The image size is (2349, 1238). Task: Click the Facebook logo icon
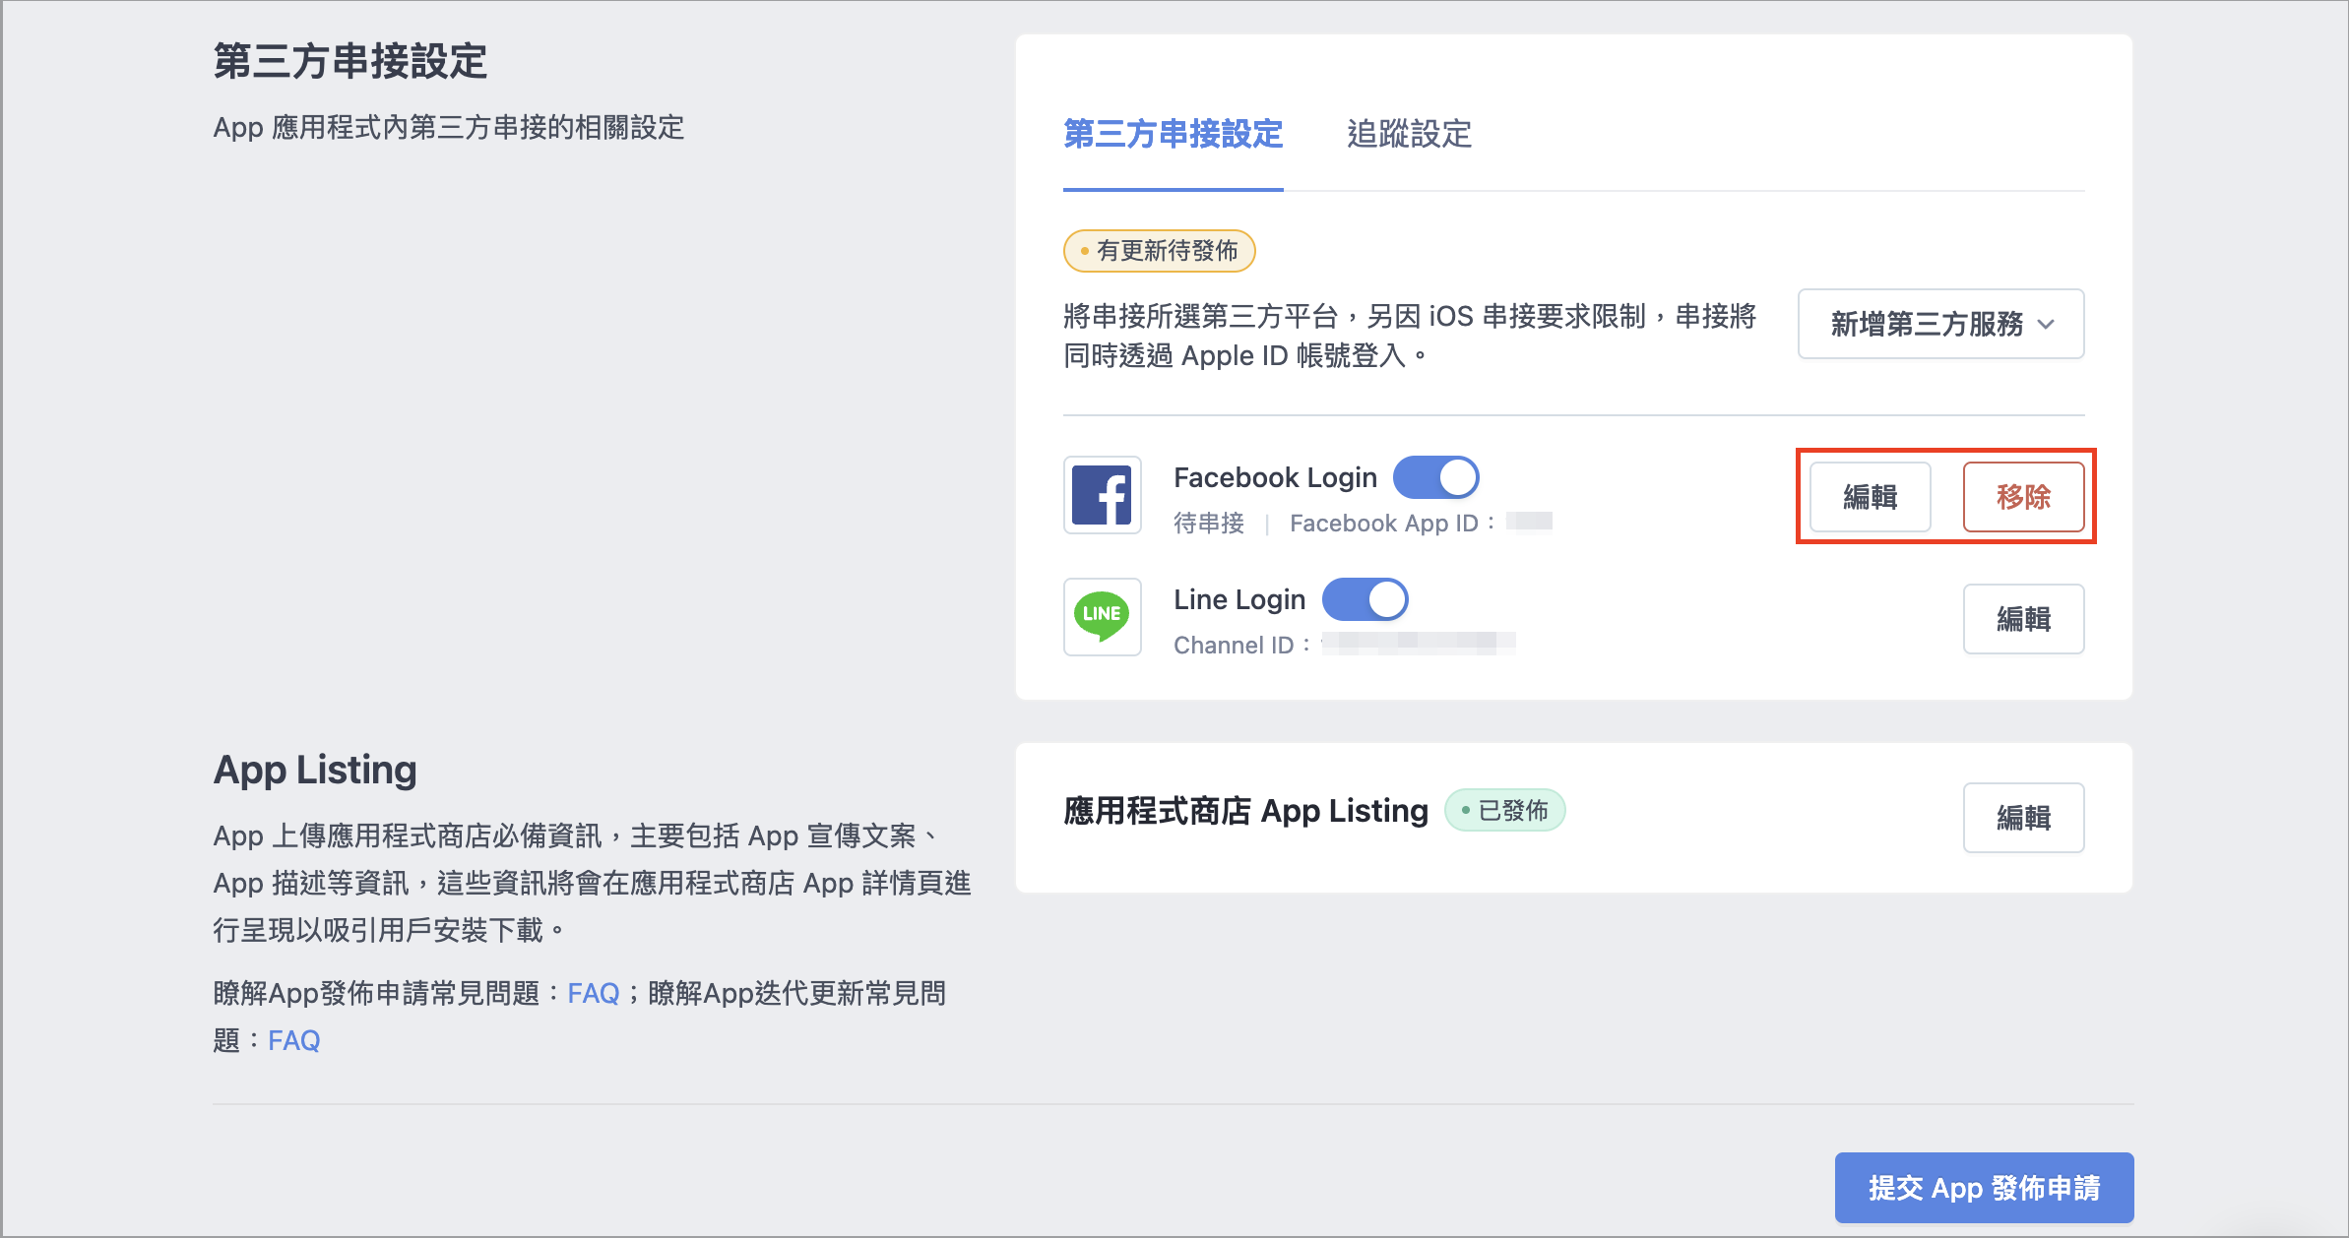pos(1102,495)
